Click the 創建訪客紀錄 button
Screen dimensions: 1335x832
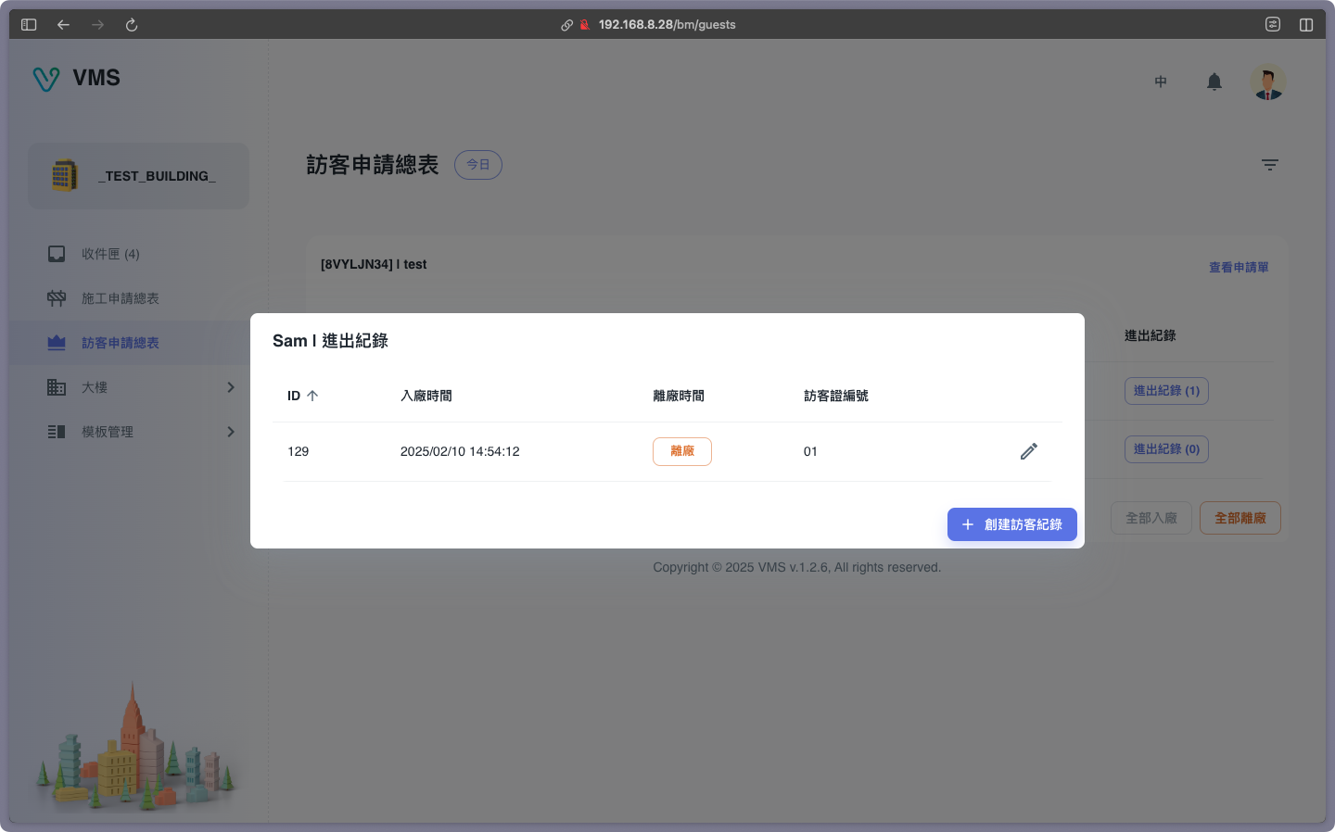[1011, 524]
